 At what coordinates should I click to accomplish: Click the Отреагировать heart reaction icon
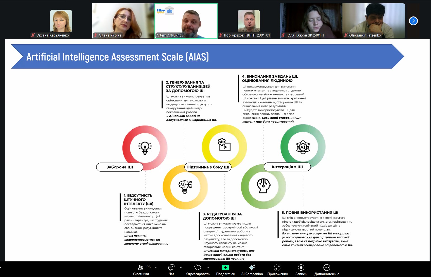coord(198,268)
